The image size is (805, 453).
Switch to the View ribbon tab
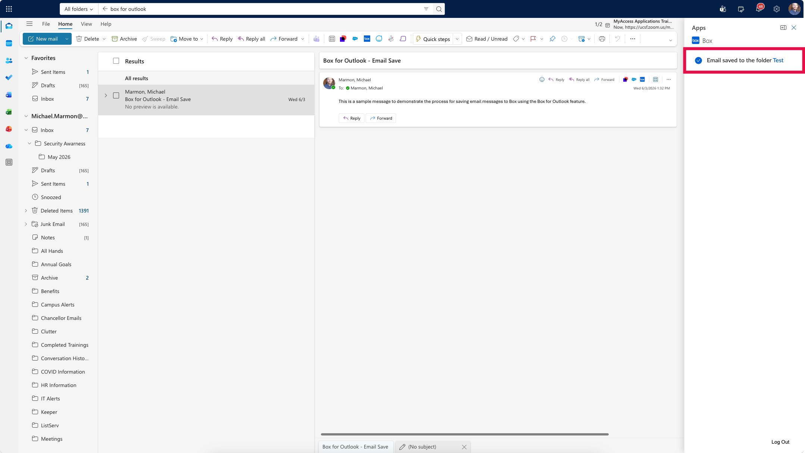pos(86,24)
